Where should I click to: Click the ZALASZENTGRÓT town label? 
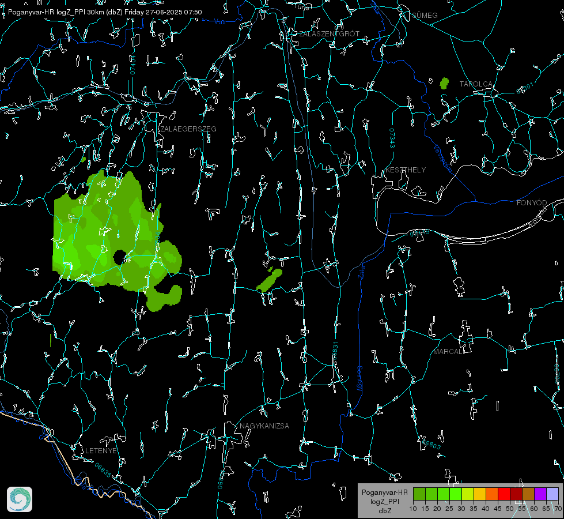[x=329, y=33]
